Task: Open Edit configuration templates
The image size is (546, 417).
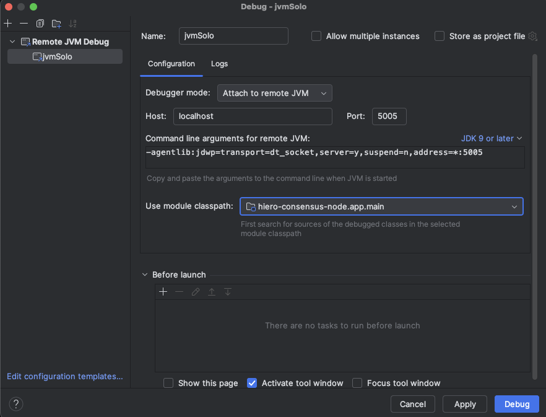Action: click(64, 376)
